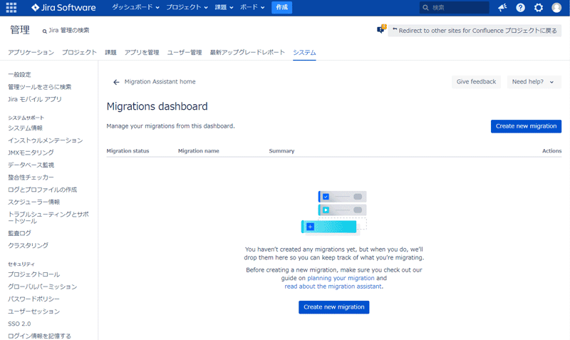
Task: Open the planning your migration link
Action: click(x=341, y=278)
